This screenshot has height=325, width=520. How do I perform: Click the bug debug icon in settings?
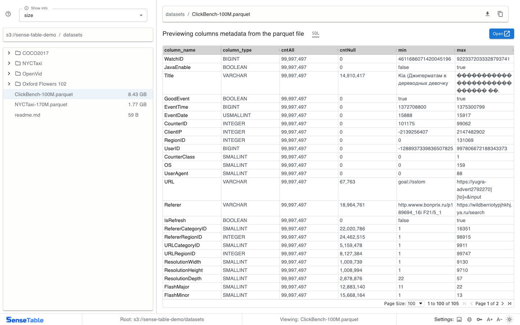469,320
